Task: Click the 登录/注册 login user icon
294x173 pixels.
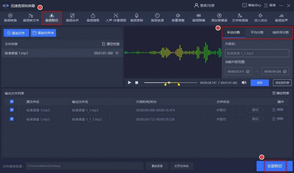Action: click(x=196, y=5)
